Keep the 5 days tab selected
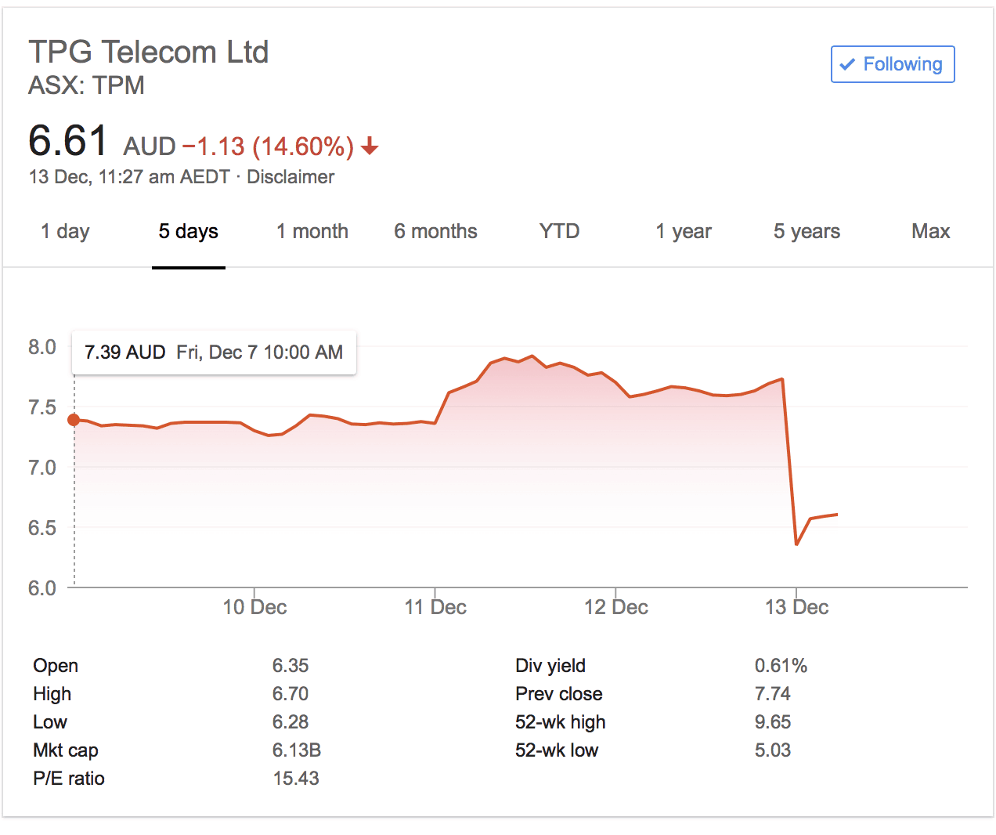This screenshot has height=835, width=996. pyautogui.click(x=188, y=231)
